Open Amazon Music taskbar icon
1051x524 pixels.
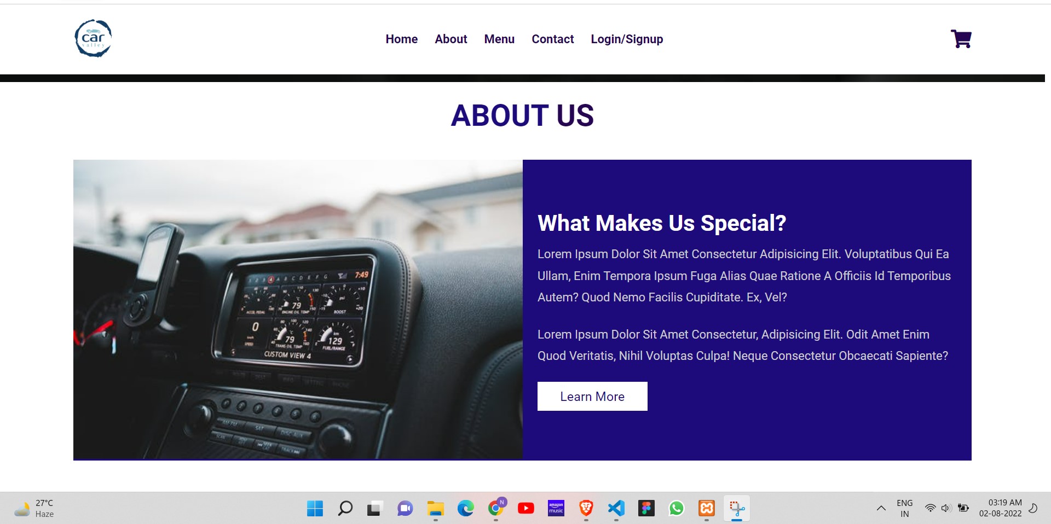[556, 509]
